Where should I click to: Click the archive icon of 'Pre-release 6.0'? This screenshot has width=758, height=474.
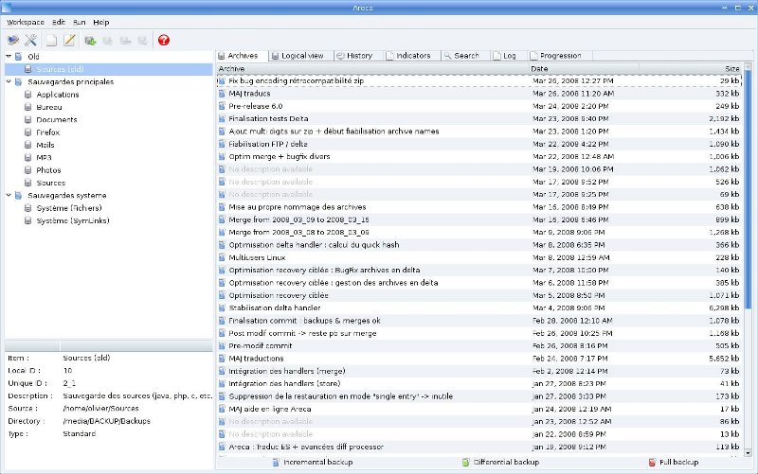click(222, 106)
